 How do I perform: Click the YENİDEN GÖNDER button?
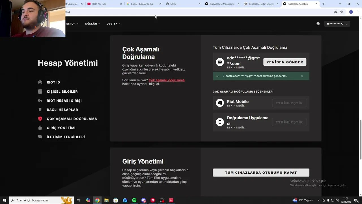click(x=285, y=62)
